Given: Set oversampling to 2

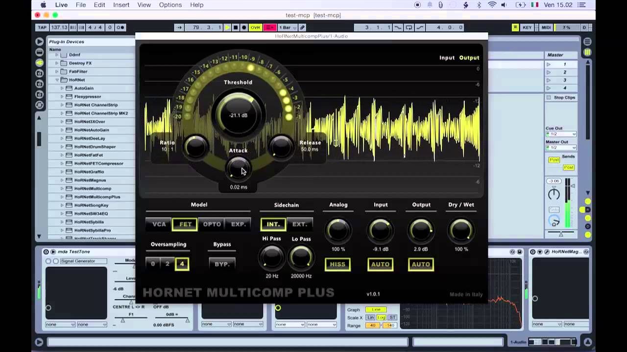Looking at the screenshot, I should (168, 264).
